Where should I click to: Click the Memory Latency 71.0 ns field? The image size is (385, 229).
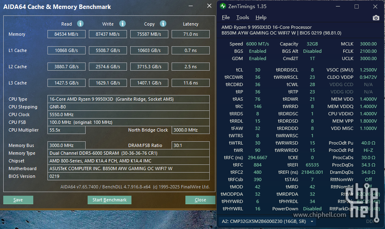click(190, 34)
